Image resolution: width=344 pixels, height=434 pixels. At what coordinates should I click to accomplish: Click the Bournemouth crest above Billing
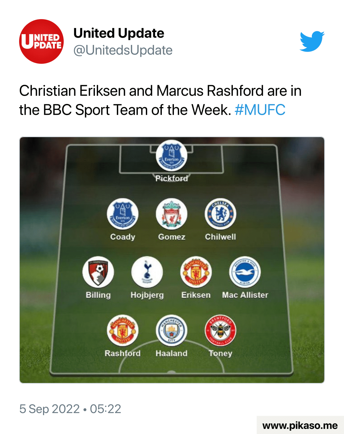pos(98,272)
